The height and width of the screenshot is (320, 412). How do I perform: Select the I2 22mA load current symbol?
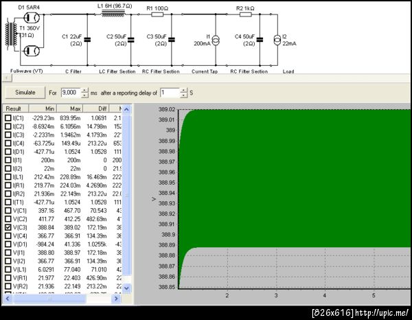tap(277, 41)
